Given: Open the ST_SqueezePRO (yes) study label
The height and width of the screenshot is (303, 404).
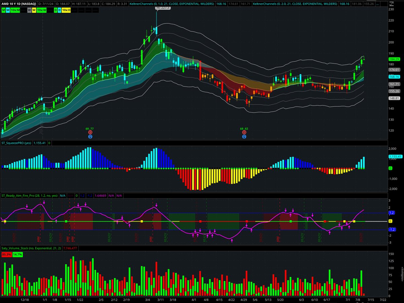Looking at the screenshot, I should [x=16, y=143].
